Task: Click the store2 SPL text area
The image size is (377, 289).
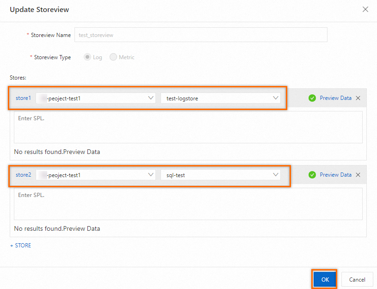Action: pyautogui.click(x=188, y=204)
